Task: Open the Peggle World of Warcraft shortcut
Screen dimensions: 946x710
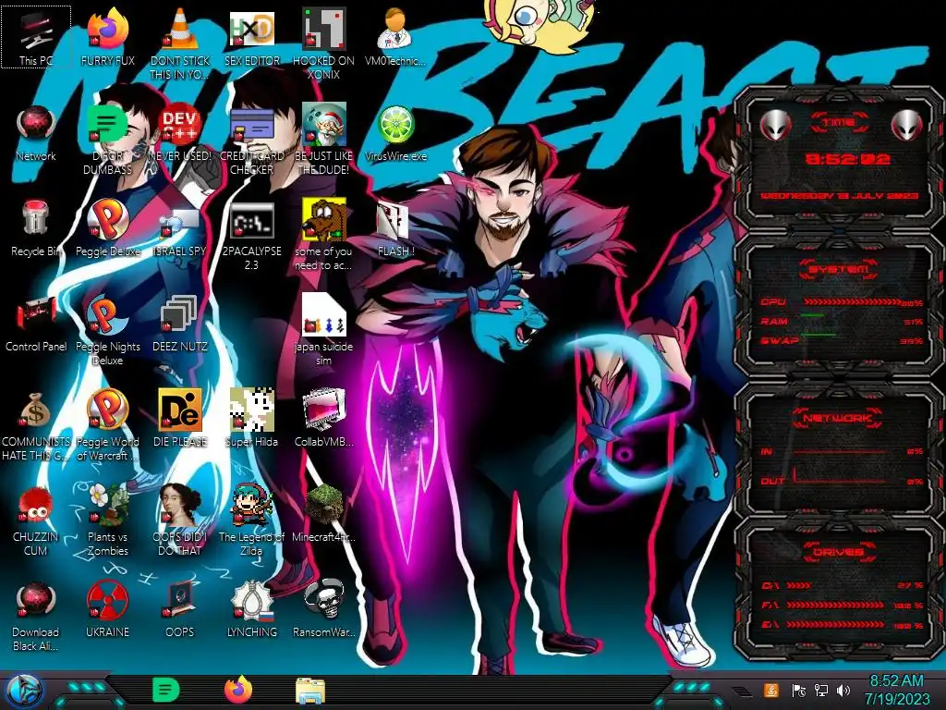Action: pos(108,425)
